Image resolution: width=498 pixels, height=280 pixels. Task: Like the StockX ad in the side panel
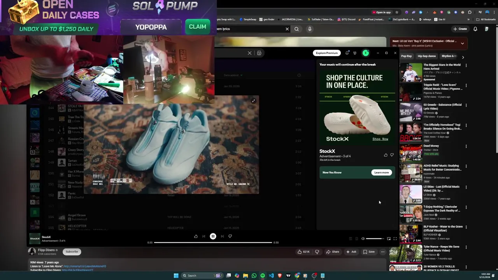pos(386,155)
